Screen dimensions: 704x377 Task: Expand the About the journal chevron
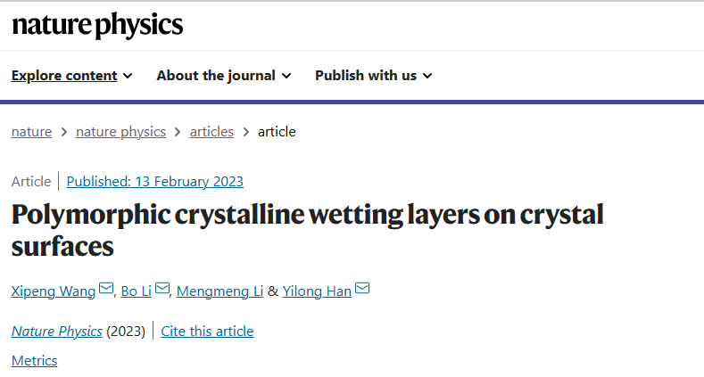[x=286, y=76]
